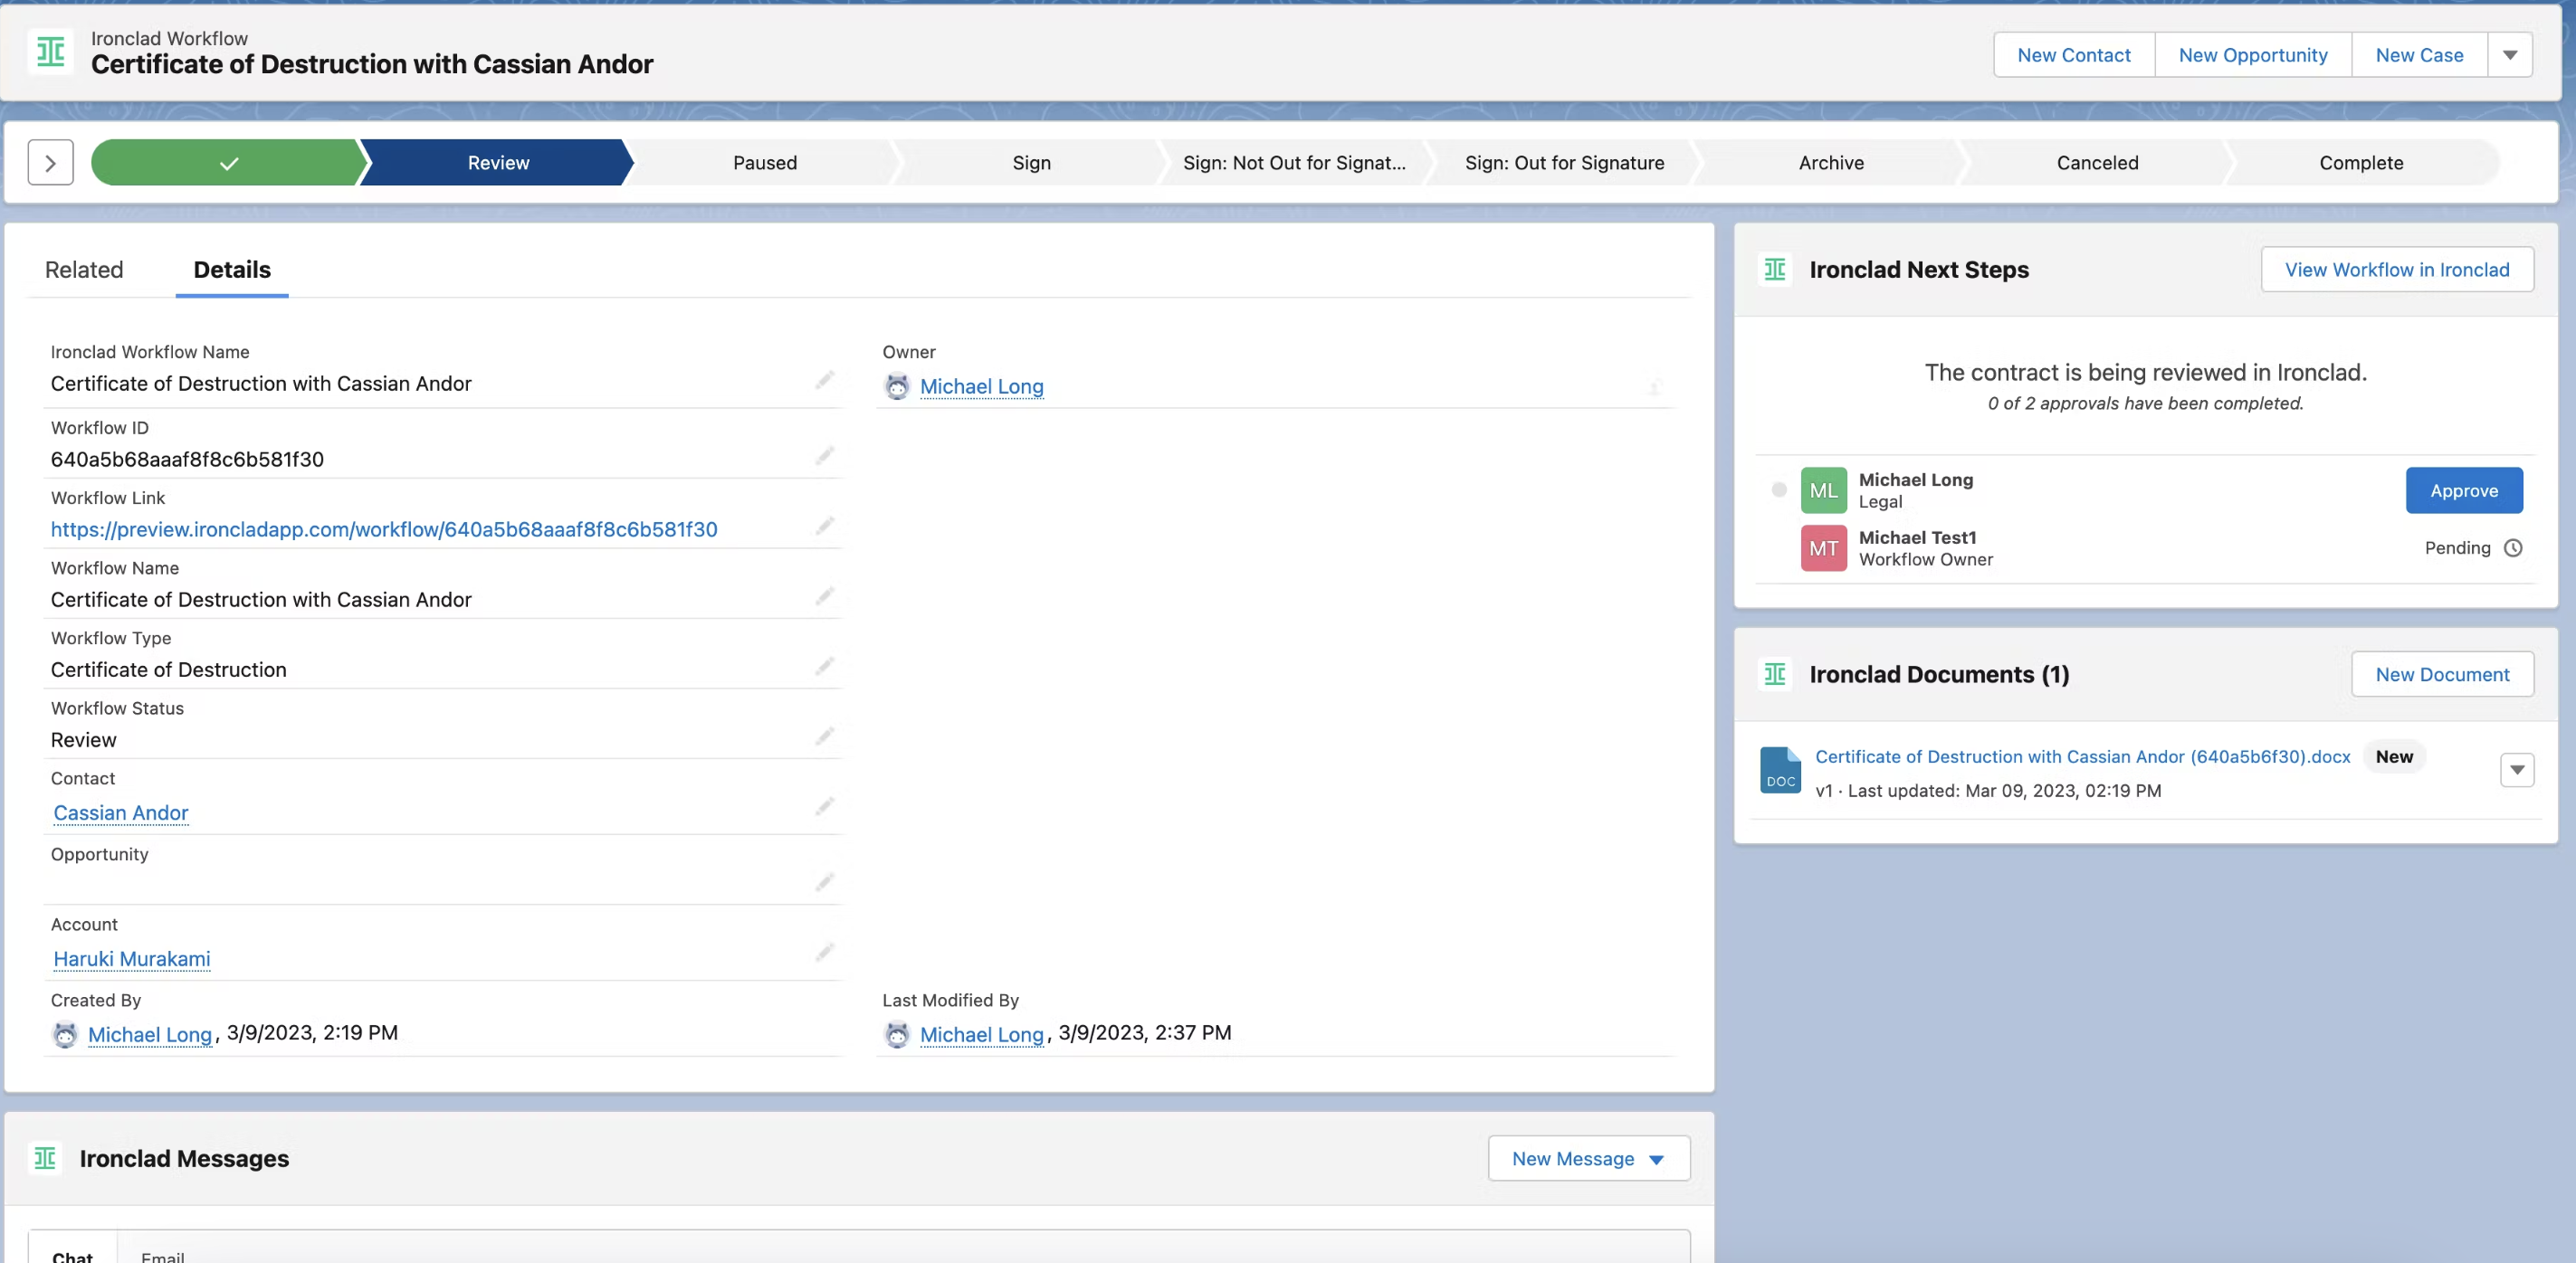Select the Sign path stage
The image size is (2576, 1263).
[1031, 163]
